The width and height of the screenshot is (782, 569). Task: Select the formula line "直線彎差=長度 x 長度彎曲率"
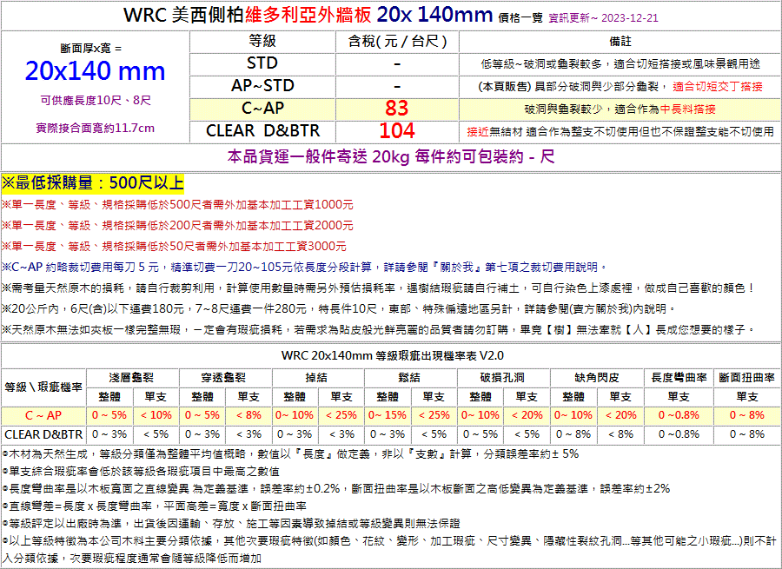[x=154, y=506]
